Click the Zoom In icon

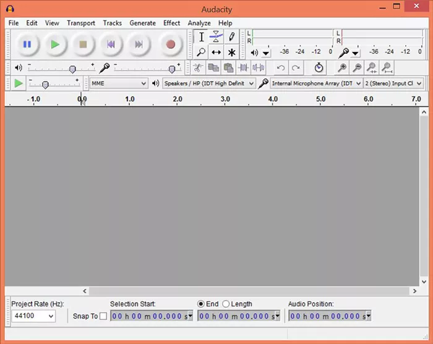click(x=342, y=67)
